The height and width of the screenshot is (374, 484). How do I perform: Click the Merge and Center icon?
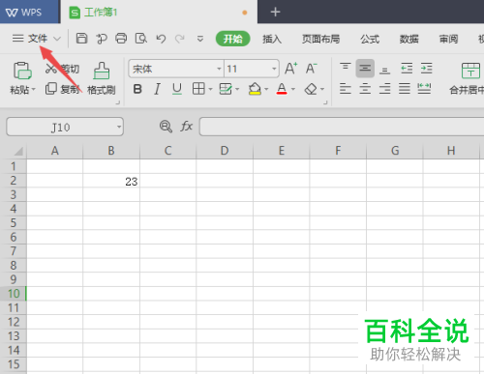470,71
